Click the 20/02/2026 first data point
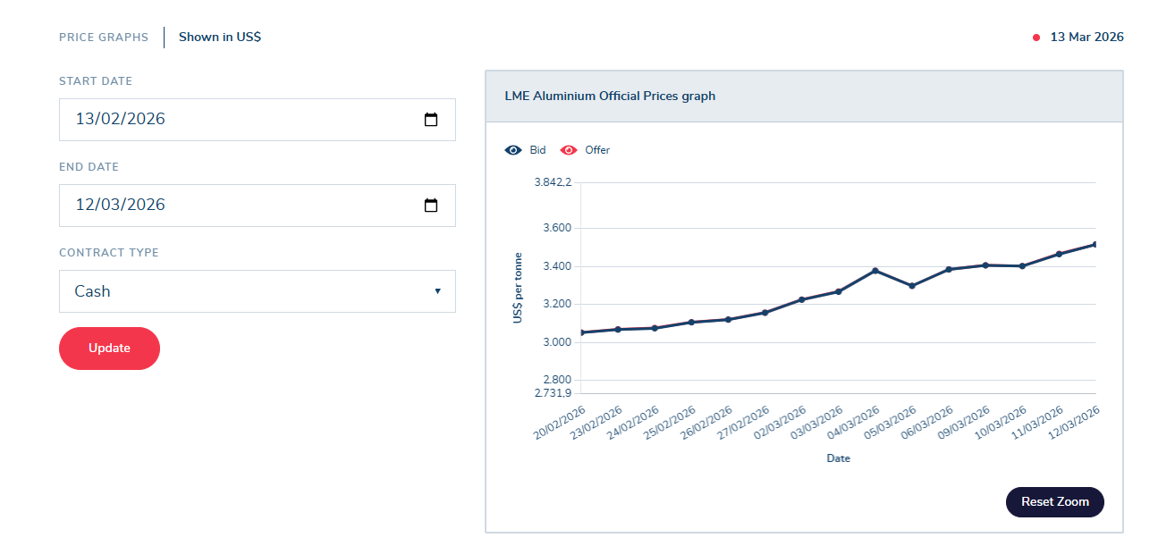The height and width of the screenshot is (546, 1175). tap(582, 332)
